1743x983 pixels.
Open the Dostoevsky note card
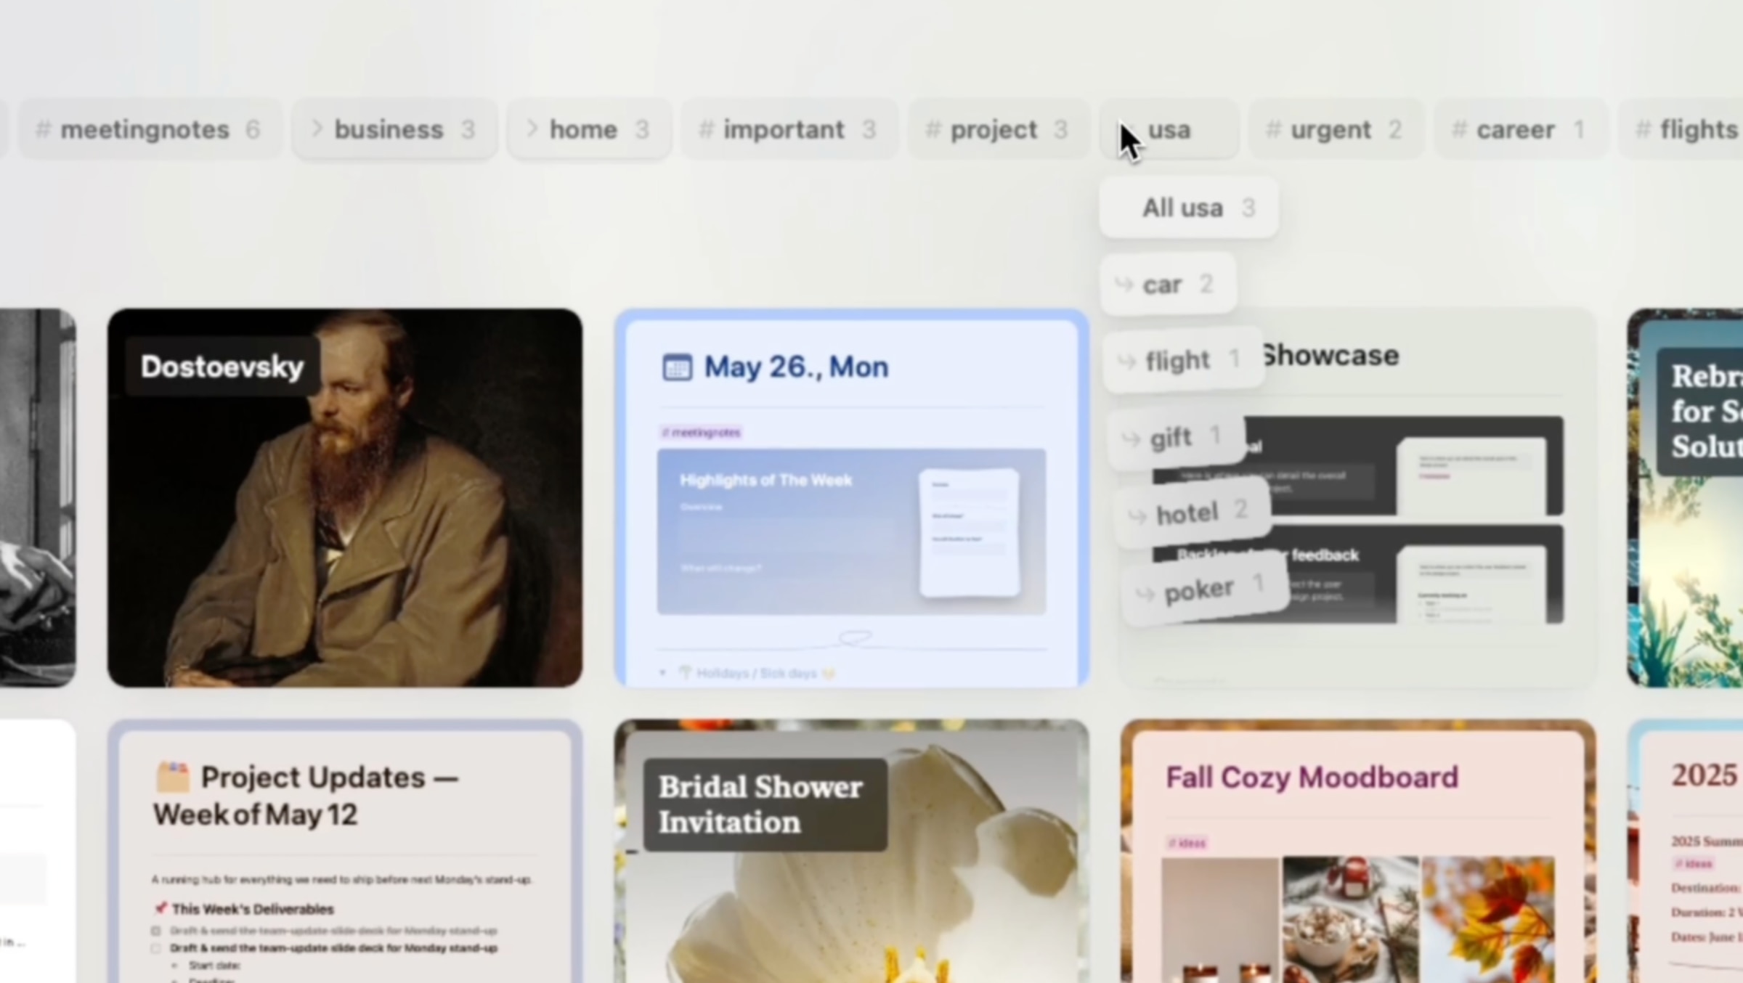345,497
